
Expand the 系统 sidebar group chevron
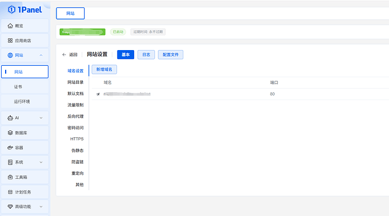coord(41,163)
